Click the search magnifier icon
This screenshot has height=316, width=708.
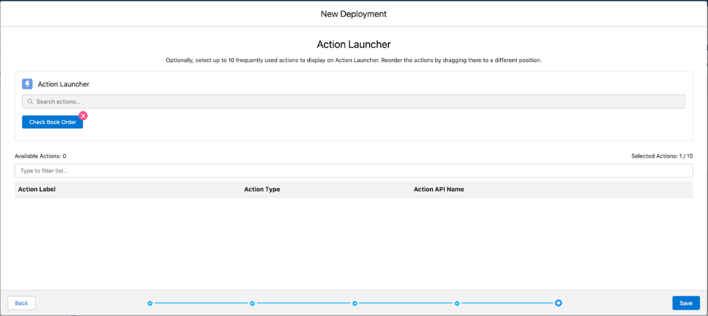tap(30, 102)
